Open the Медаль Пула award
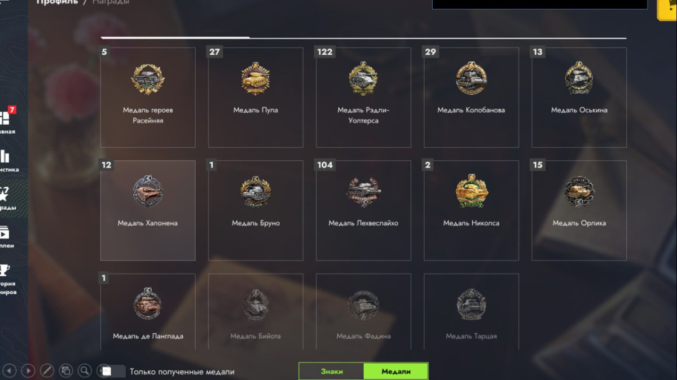The height and width of the screenshot is (380, 677). pos(256,98)
